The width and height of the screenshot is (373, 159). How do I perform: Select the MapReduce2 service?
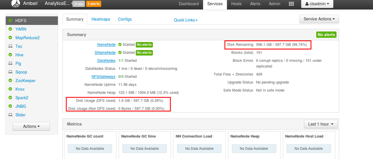pos(27,38)
